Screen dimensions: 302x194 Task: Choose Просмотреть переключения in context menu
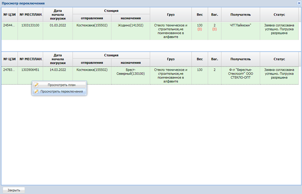[x=59, y=91]
